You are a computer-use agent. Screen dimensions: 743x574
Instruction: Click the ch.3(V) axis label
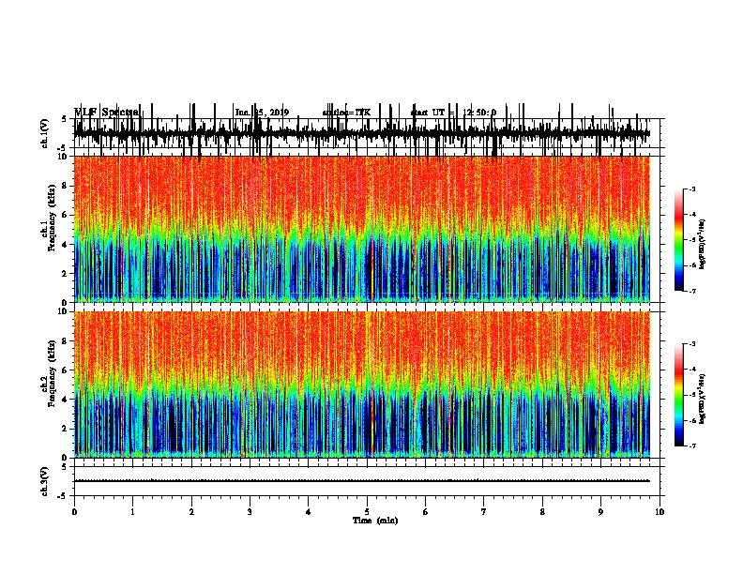[x=44, y=481]
